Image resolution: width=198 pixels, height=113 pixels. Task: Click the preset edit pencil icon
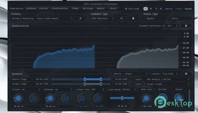(x=80, y=18)
